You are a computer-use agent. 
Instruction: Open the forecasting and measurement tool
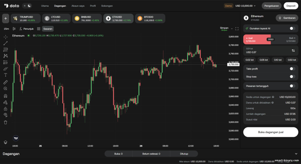(x=6, y=62)
